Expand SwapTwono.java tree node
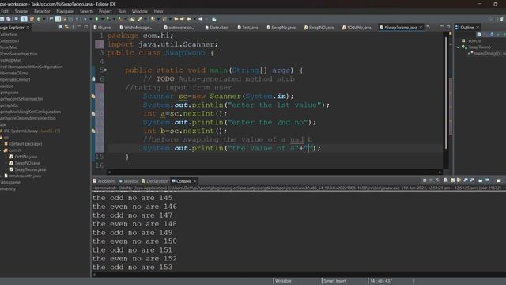This screenshot has width=506, height=285. tap(6, 169)
